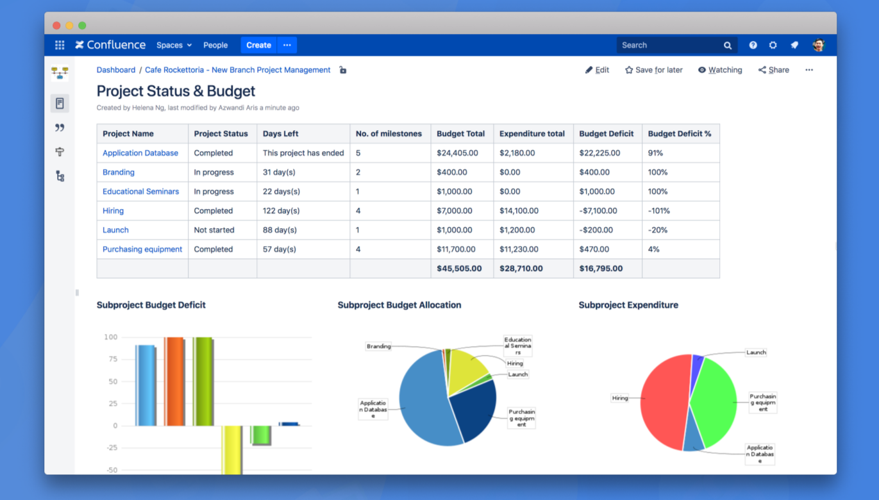Open the user profile avatar
Screen dimensions: 879x500
[818, 45]
